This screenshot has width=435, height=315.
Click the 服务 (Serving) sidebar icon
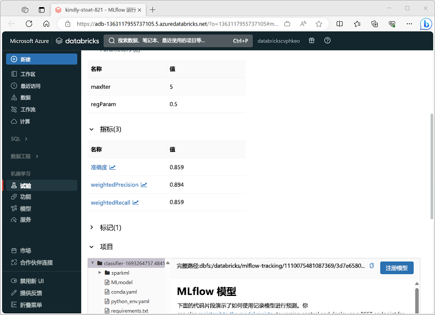click(14, 220)
